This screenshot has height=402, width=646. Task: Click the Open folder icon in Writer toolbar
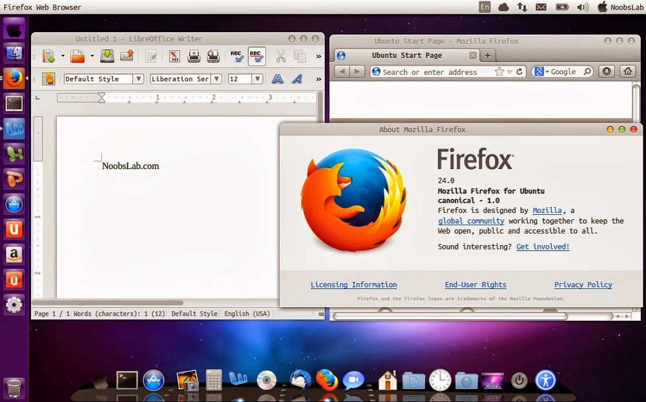[x=78, y=56]
